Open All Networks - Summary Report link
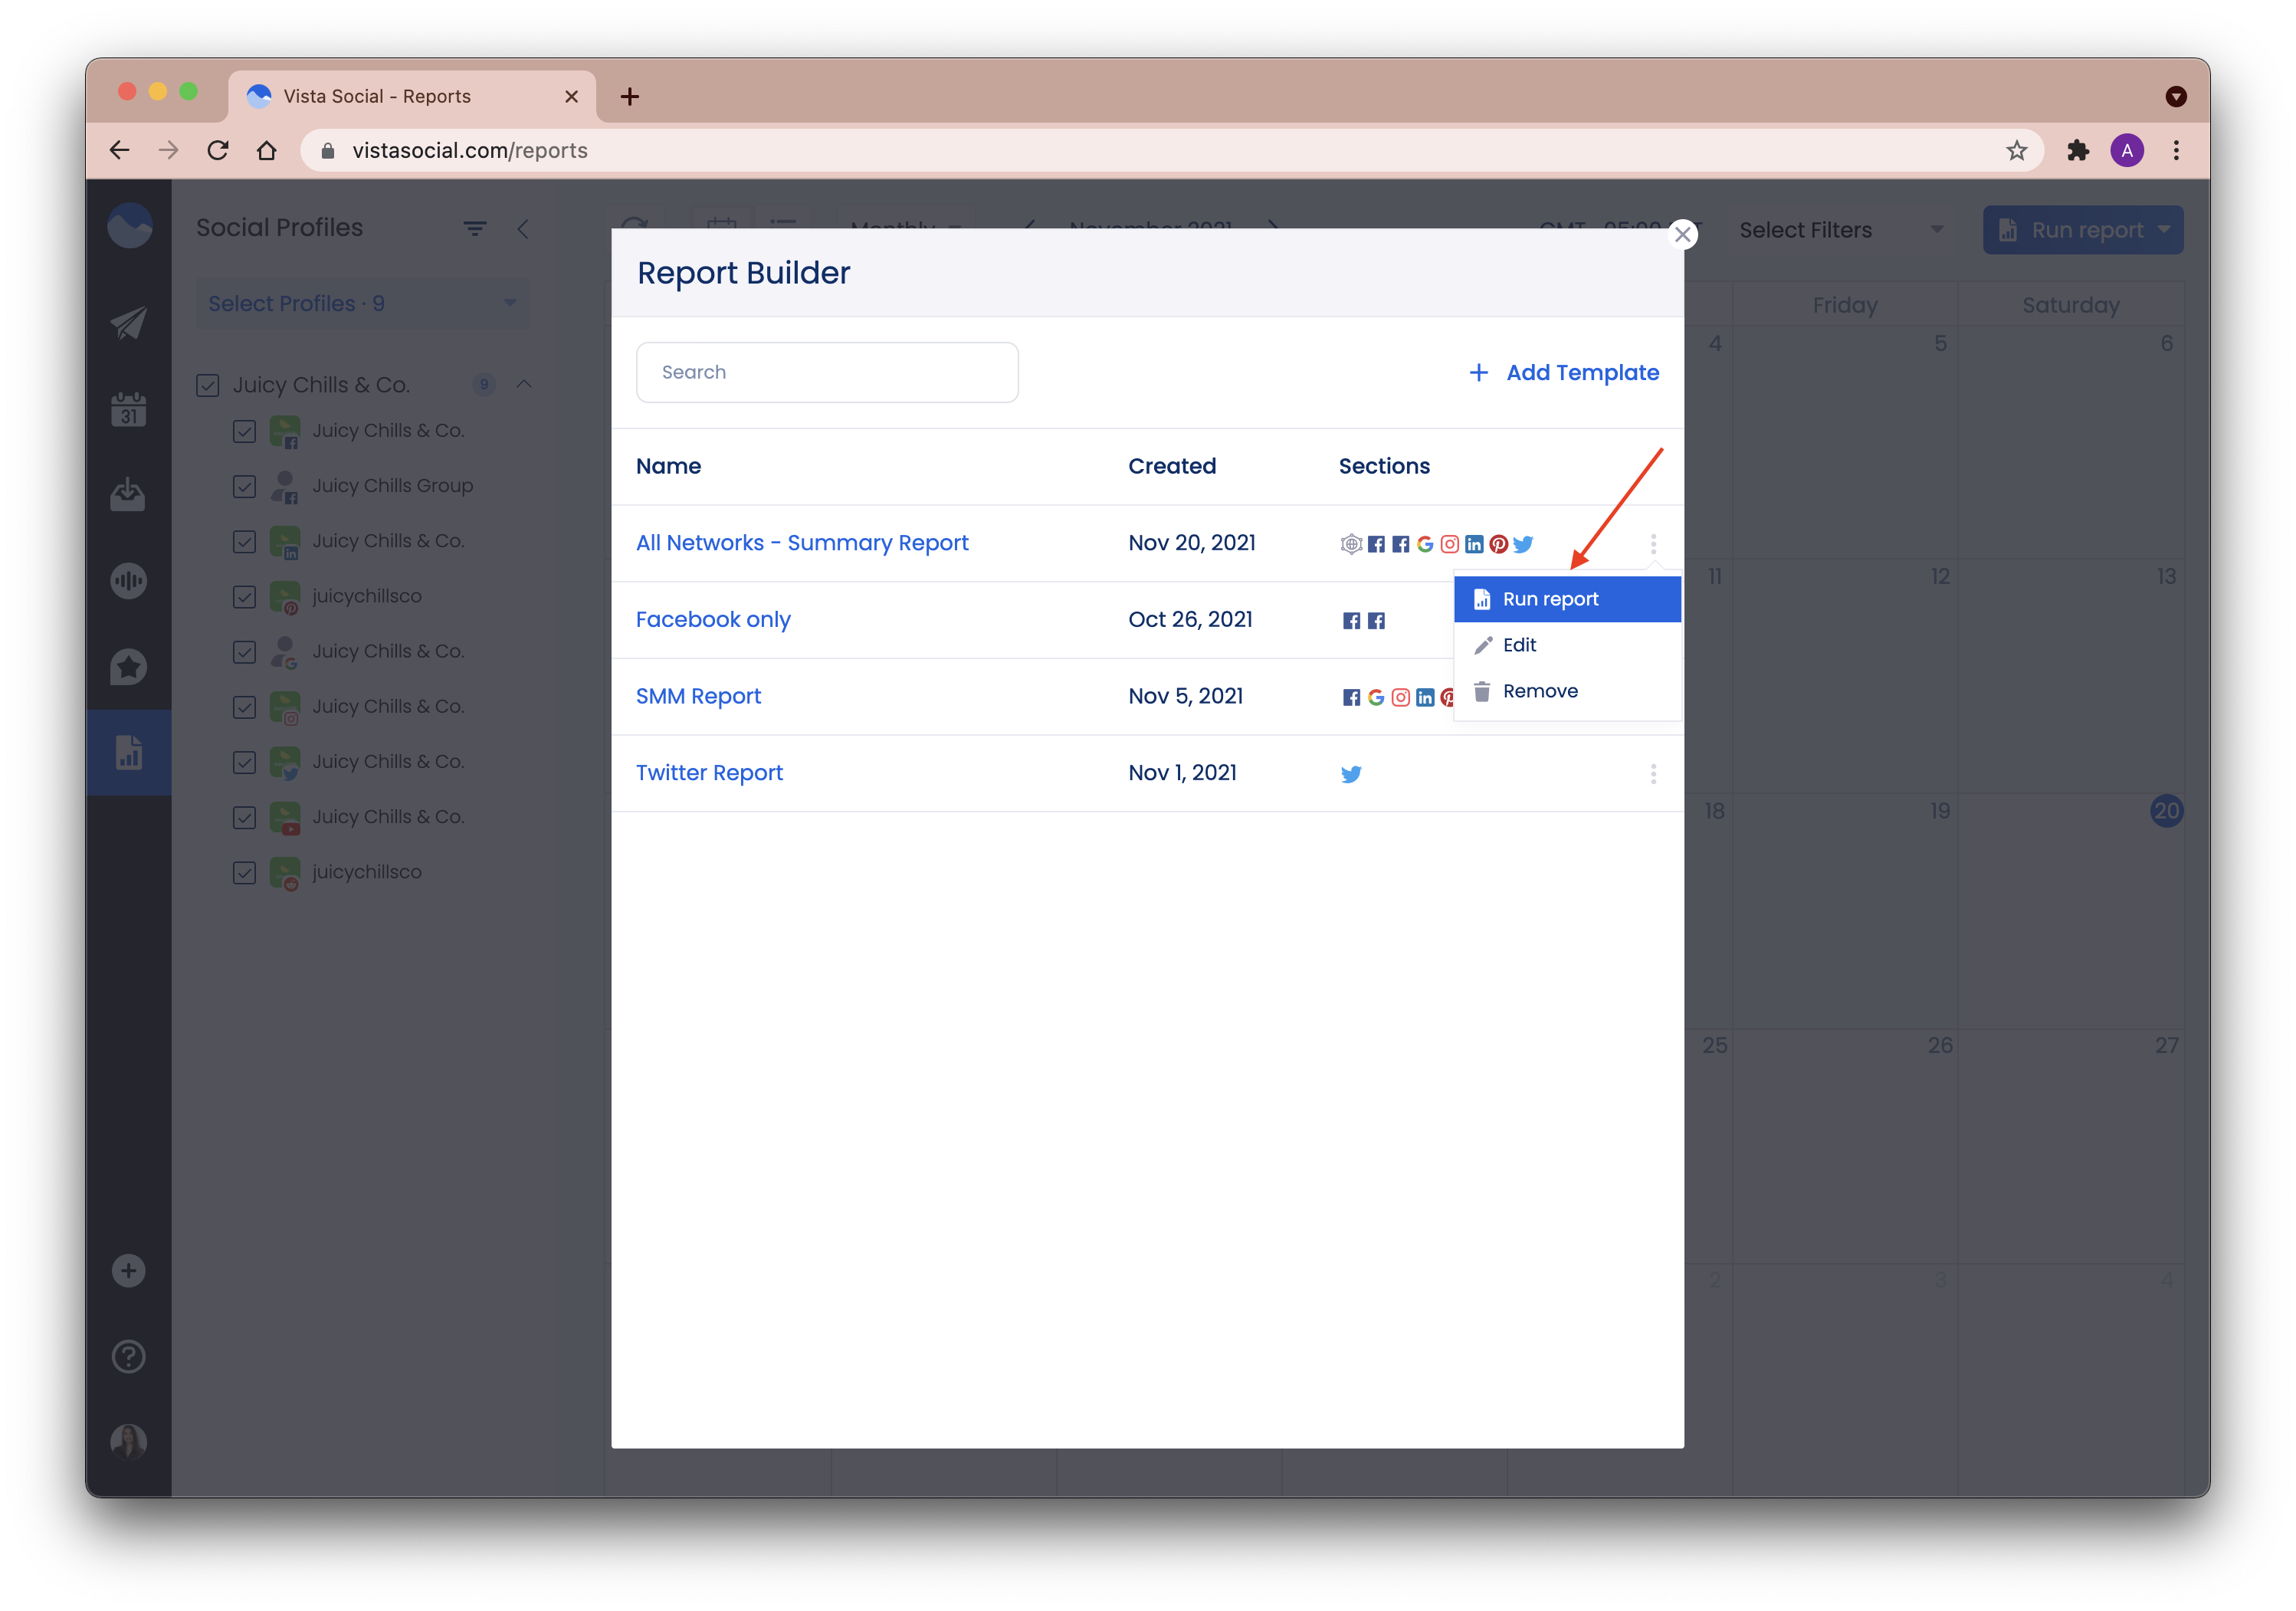 point(802,543)
